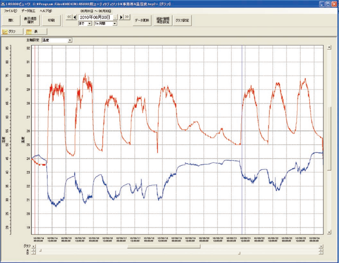Click the 開く (Open) button
Viewport: 339px width, 263px height.
pos(11,20)
